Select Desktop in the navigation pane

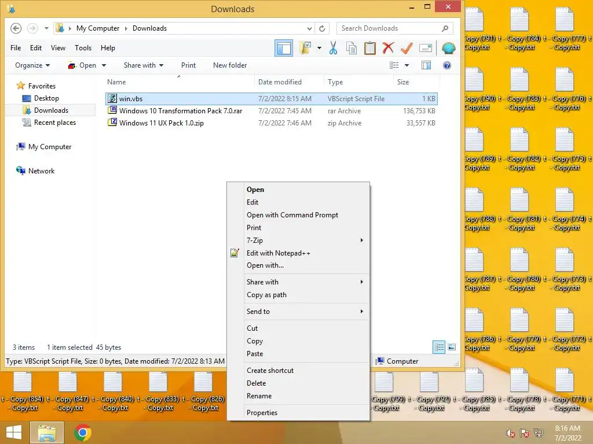[x=46, y=98]
